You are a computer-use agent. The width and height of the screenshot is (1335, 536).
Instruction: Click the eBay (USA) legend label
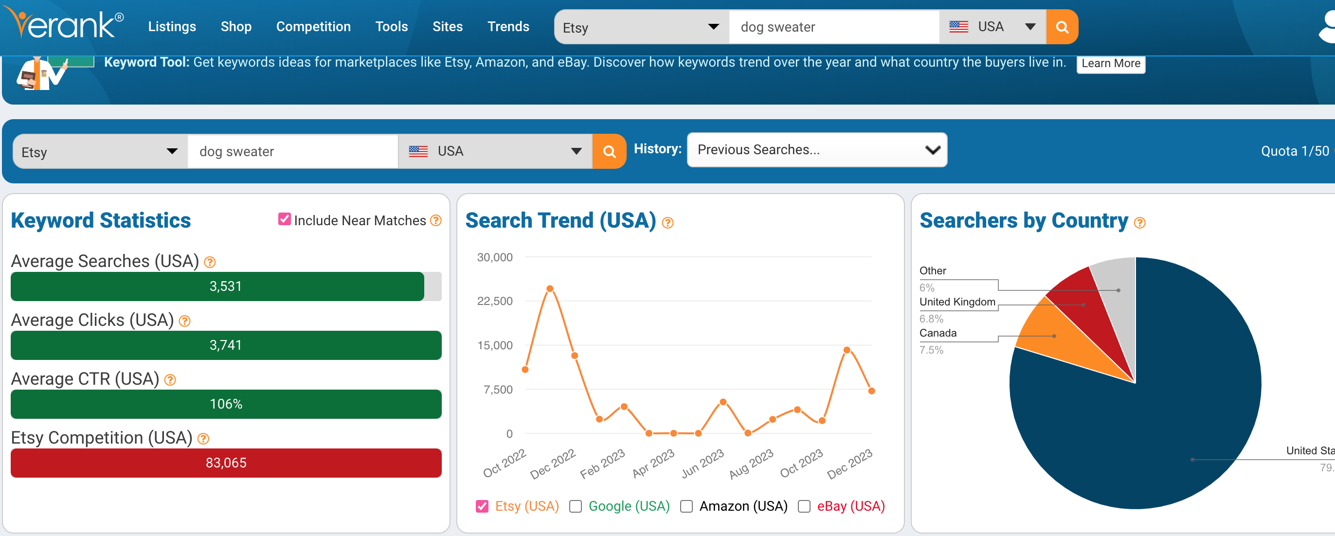[x=850, y=506]
